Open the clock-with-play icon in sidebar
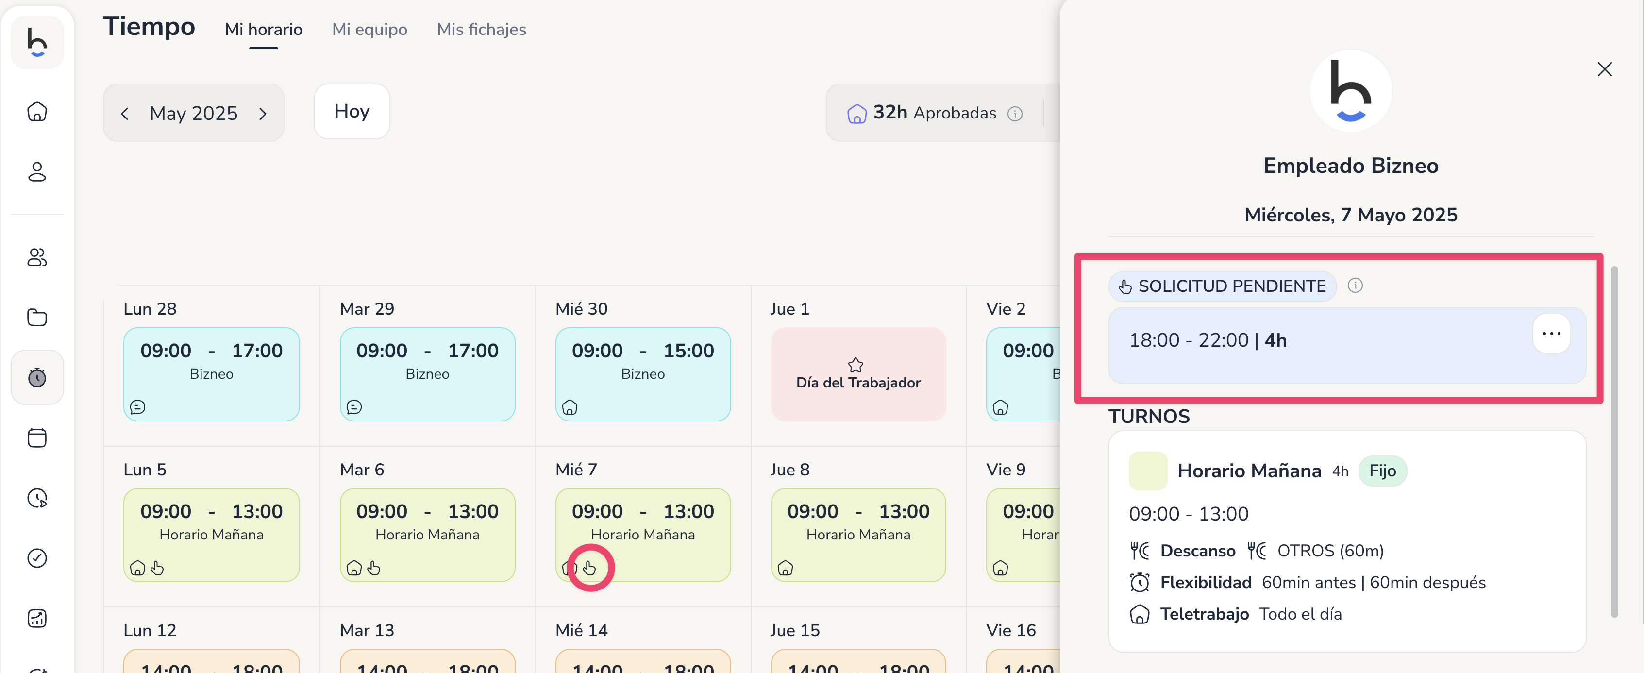This screenshot has width=1644, height=673. pos(37,498)
